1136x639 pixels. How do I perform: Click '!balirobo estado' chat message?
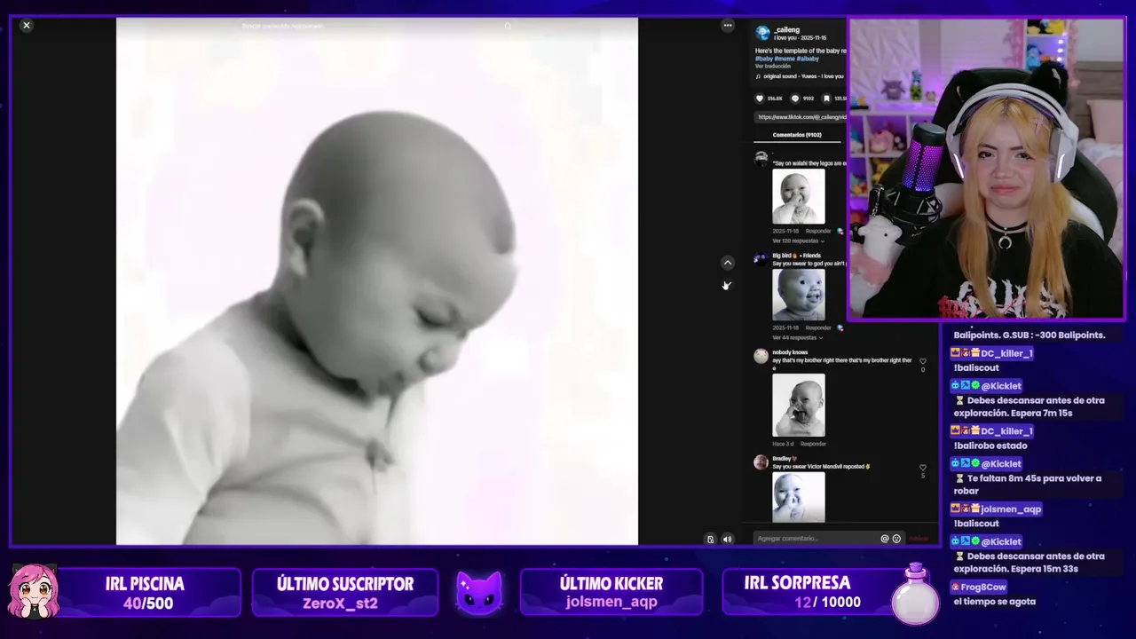pos(990,446)
